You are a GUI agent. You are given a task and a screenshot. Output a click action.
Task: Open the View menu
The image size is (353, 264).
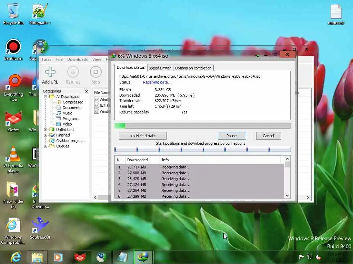(x=97, y=59)
